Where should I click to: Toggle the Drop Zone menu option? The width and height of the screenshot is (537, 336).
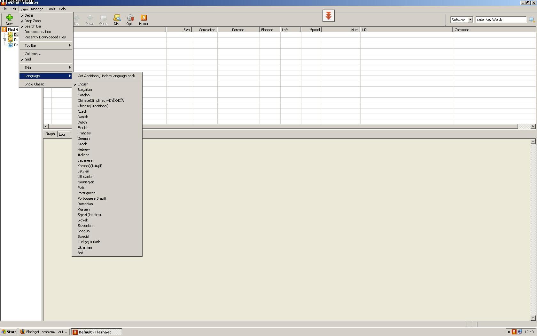(33, 21)
